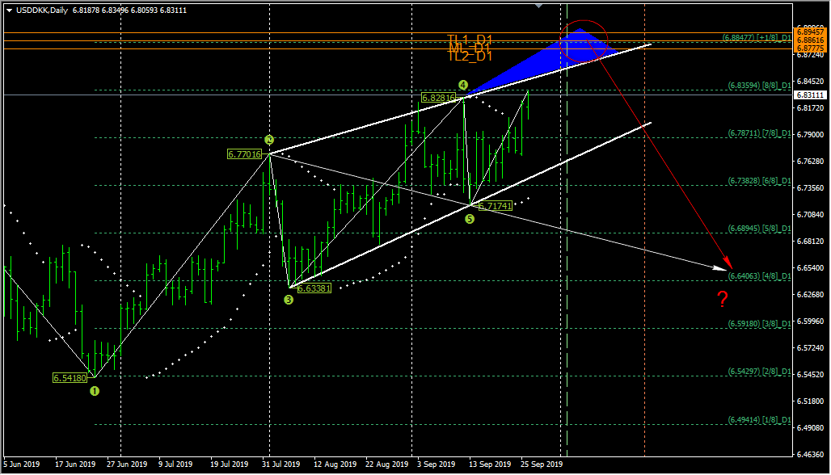
Task: Click the 25 Sep 2019 date label
Action: click(542, 464)
